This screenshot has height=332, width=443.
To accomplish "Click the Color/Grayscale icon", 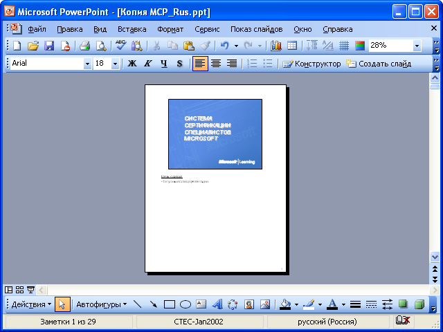I will [x=360, y=46].
